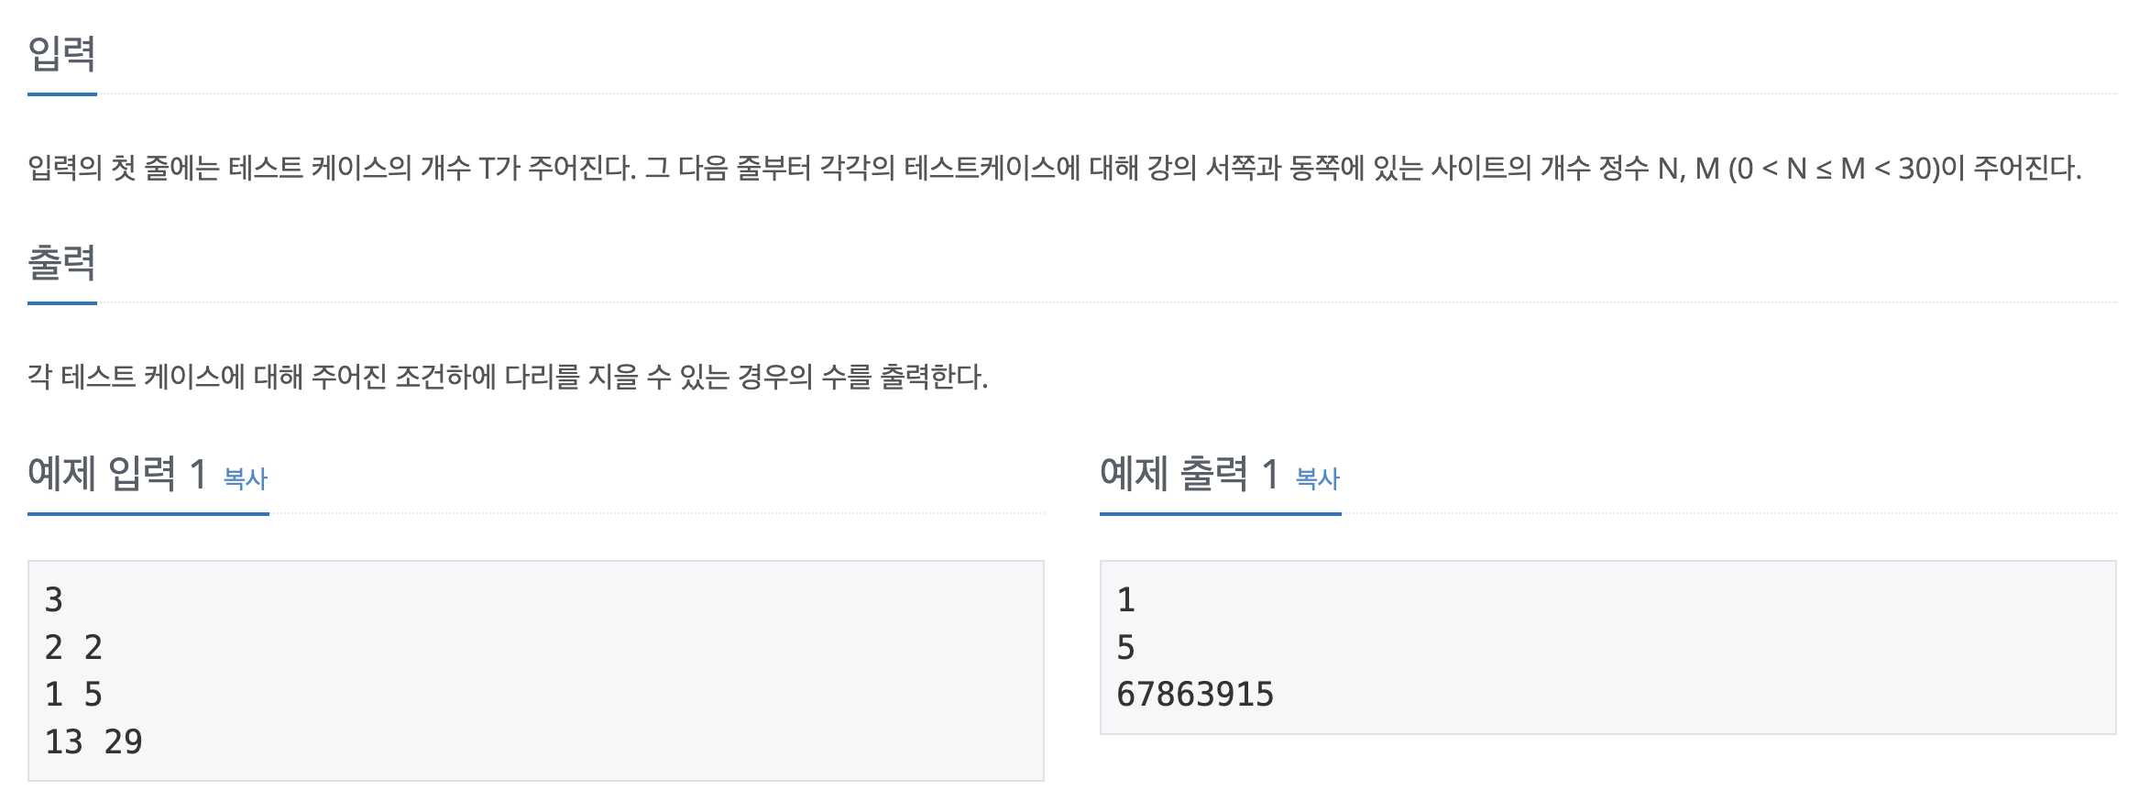This screenshot has height=801, width=2150.
Task: Click the output description paragraph text
Action: pos(508,377)
